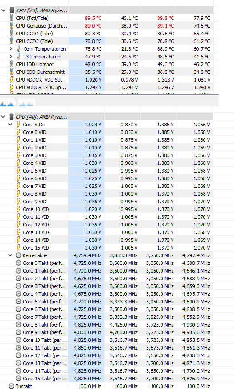Select the Core 1 VID label

click(x=34, y=140)
